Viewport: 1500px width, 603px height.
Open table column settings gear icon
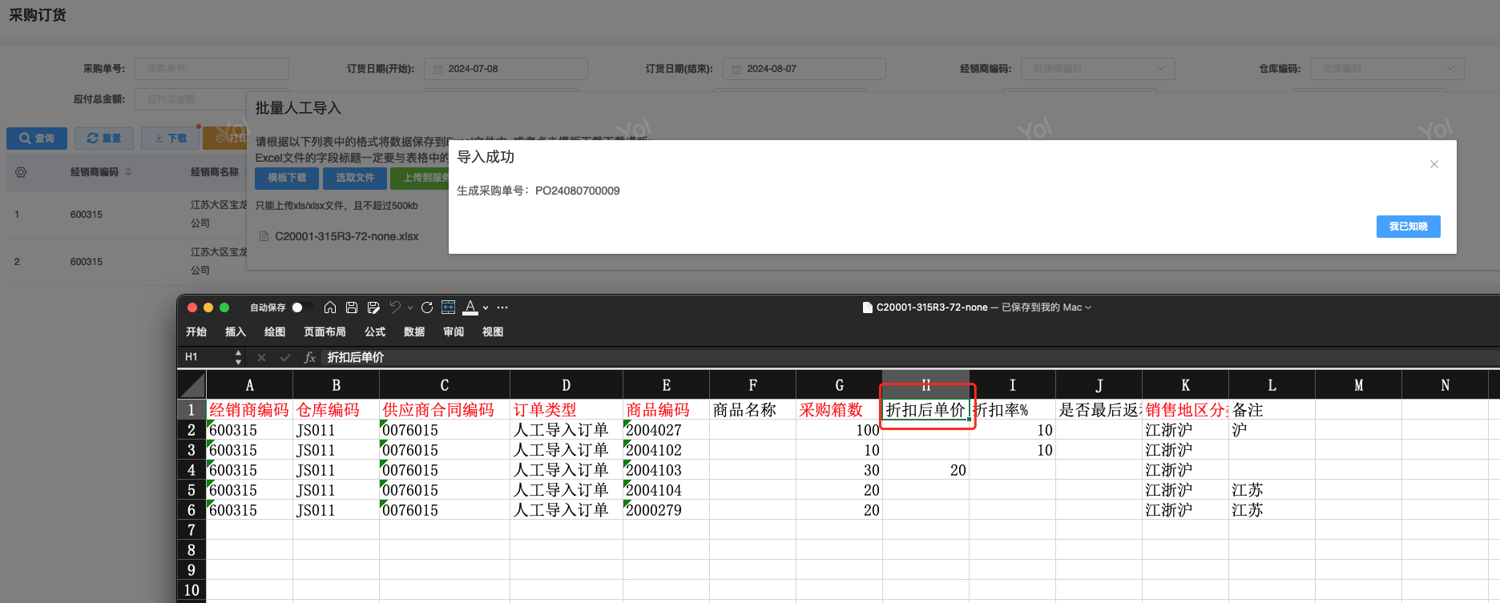21,172
